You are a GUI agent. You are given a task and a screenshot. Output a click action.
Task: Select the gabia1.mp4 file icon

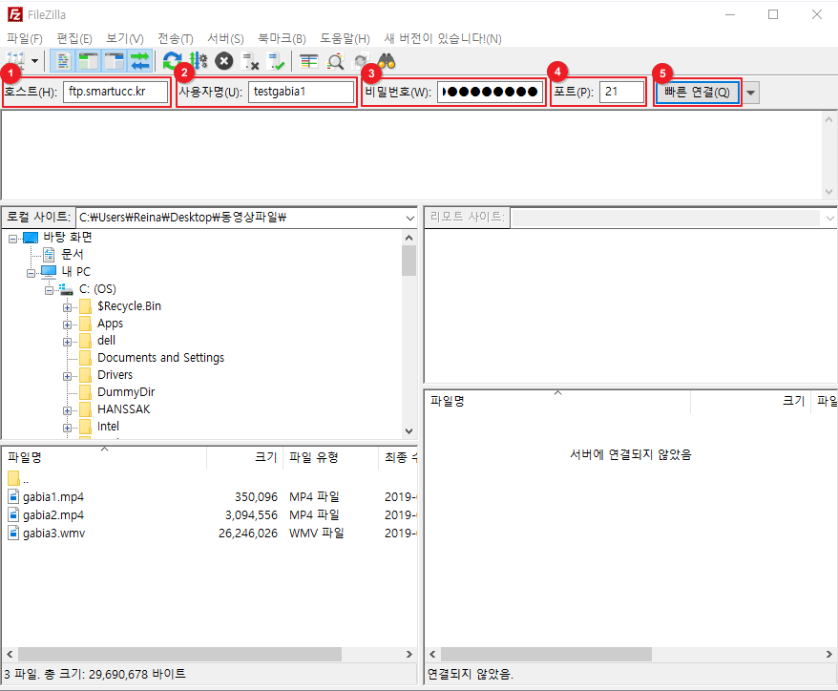14,496
